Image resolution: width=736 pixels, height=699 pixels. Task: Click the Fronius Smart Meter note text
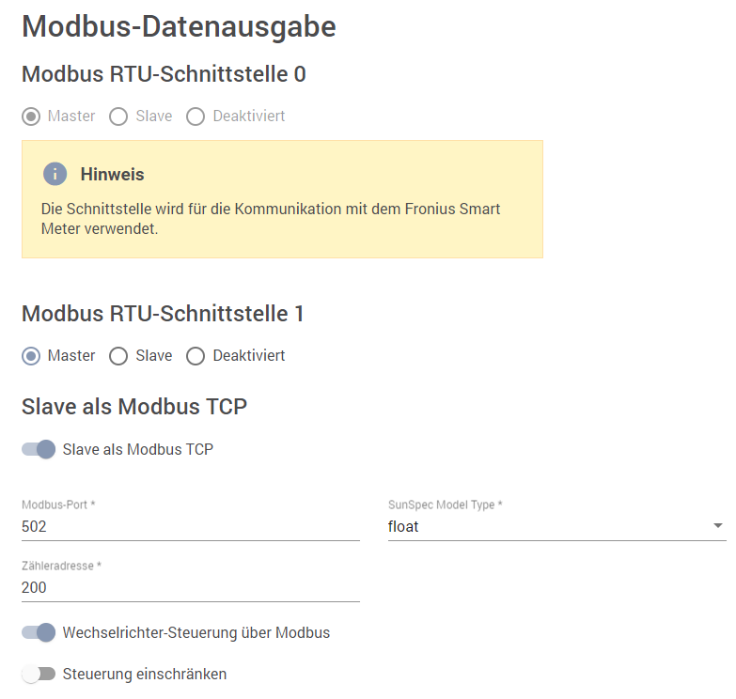(271, 218)
